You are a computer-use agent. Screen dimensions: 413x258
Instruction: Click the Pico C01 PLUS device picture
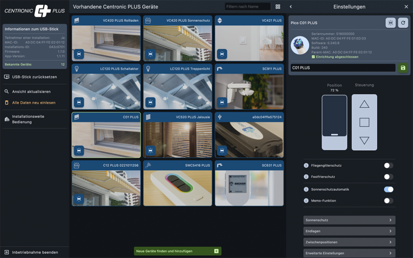[x=300, y=45]
